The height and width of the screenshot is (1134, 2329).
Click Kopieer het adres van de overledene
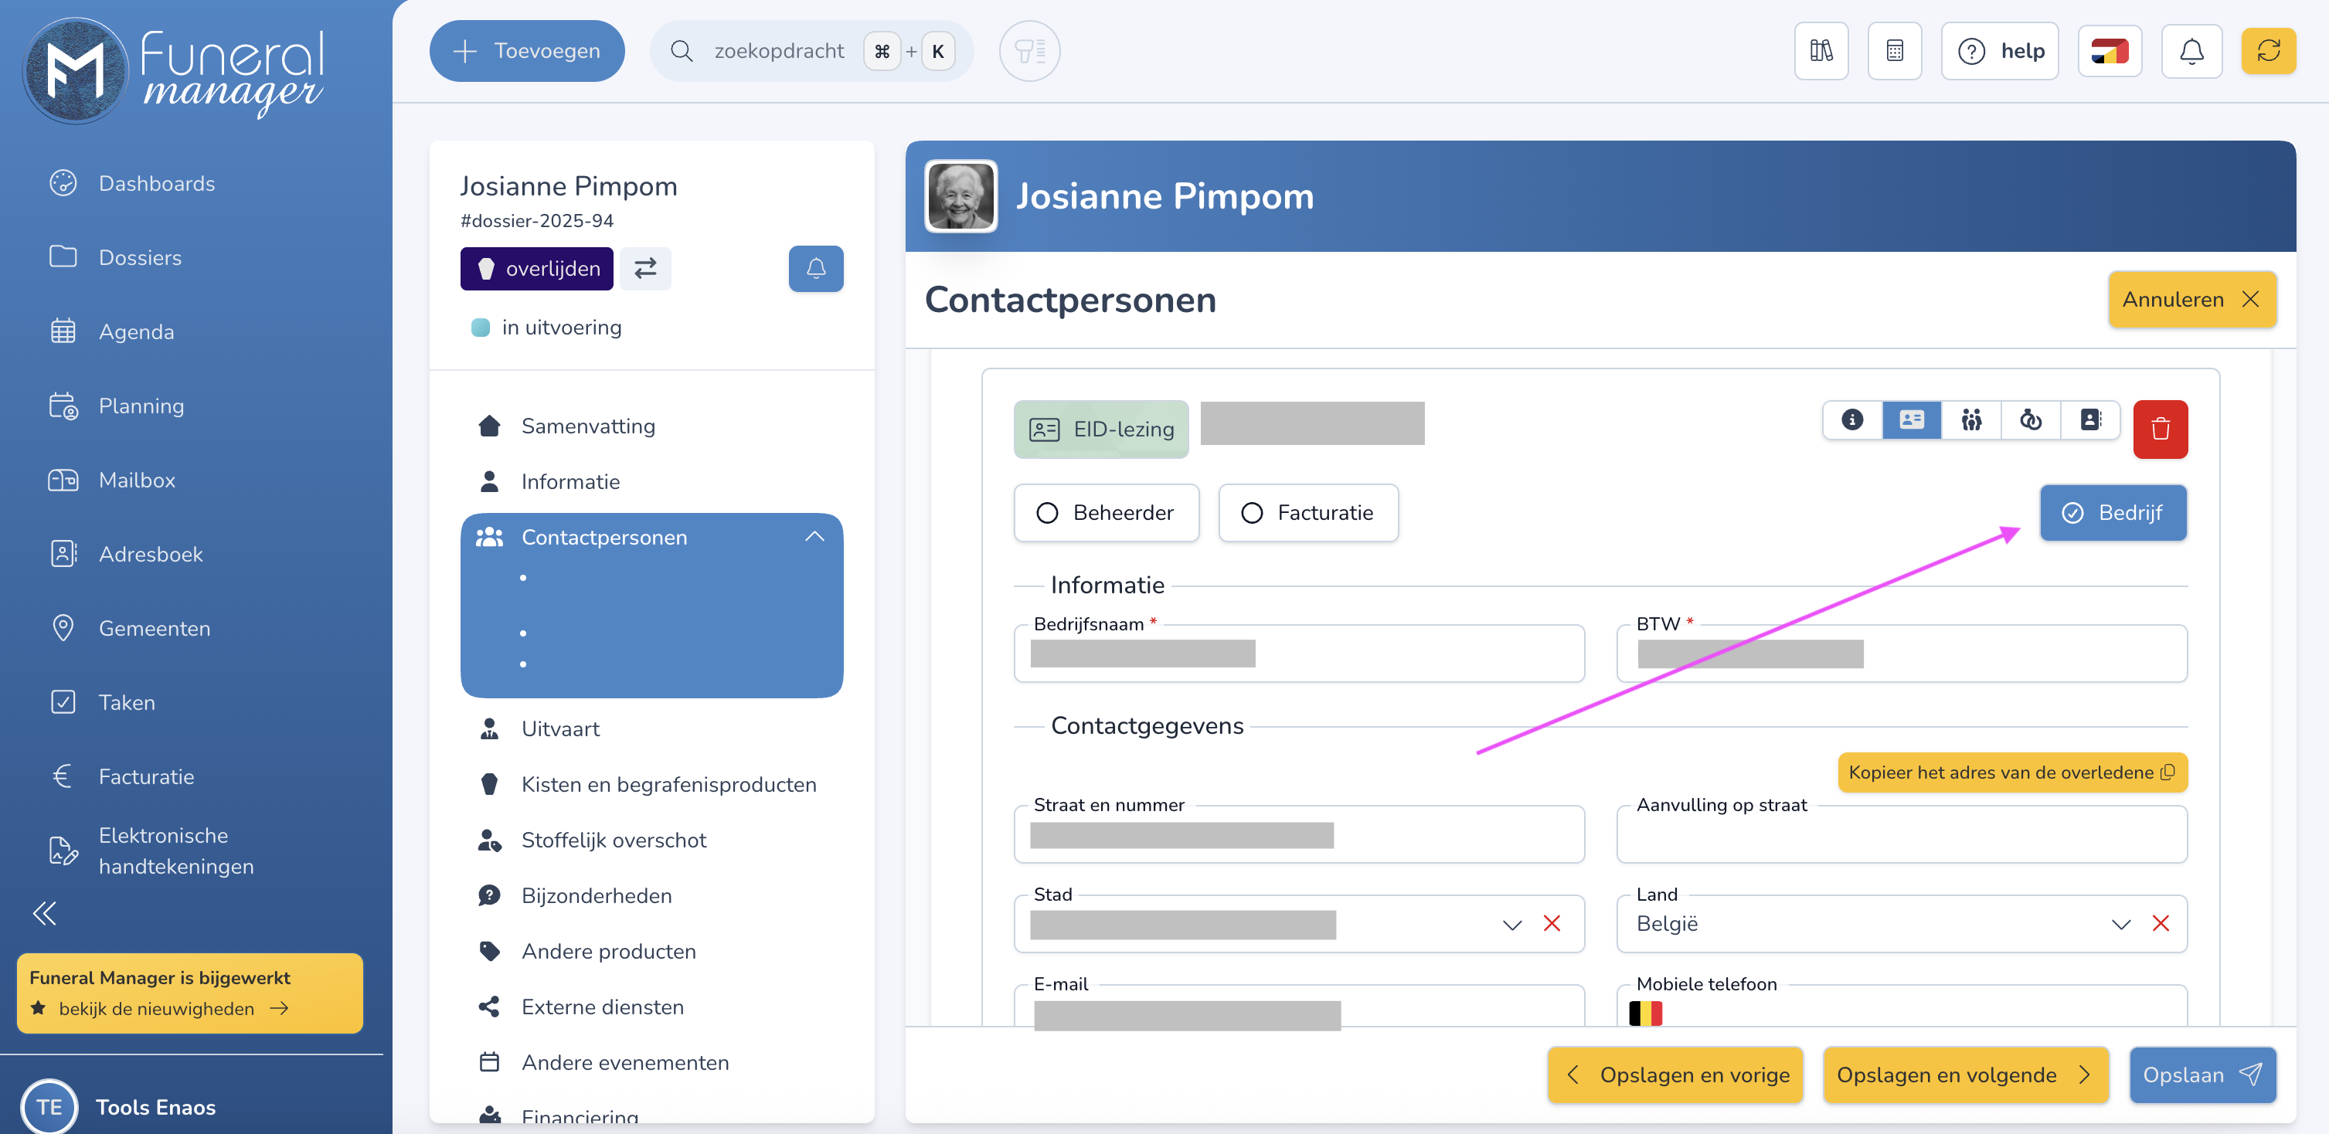(2011, 772)
